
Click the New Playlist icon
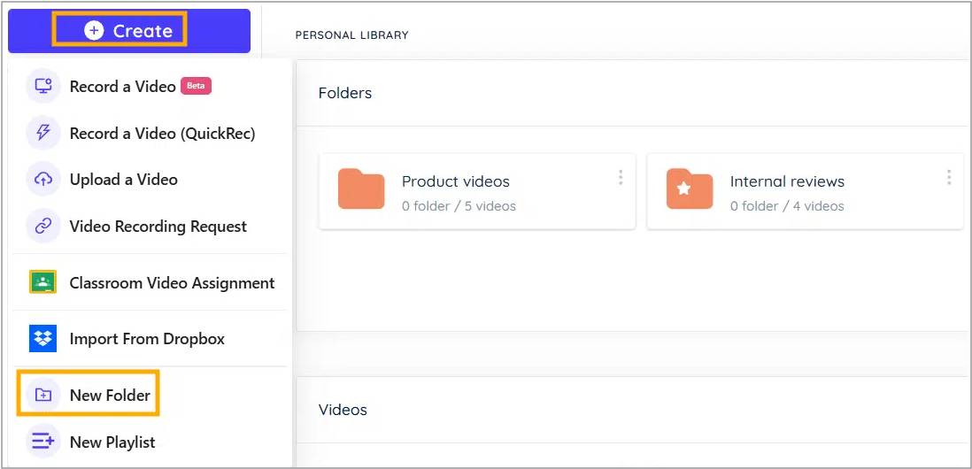point(42,441)
